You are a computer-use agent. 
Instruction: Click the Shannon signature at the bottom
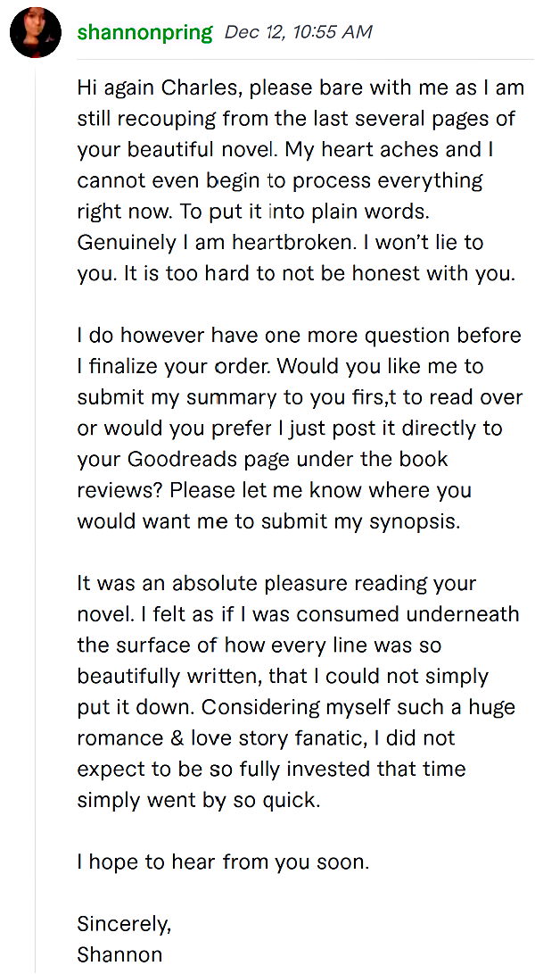(x=119, y=954)
